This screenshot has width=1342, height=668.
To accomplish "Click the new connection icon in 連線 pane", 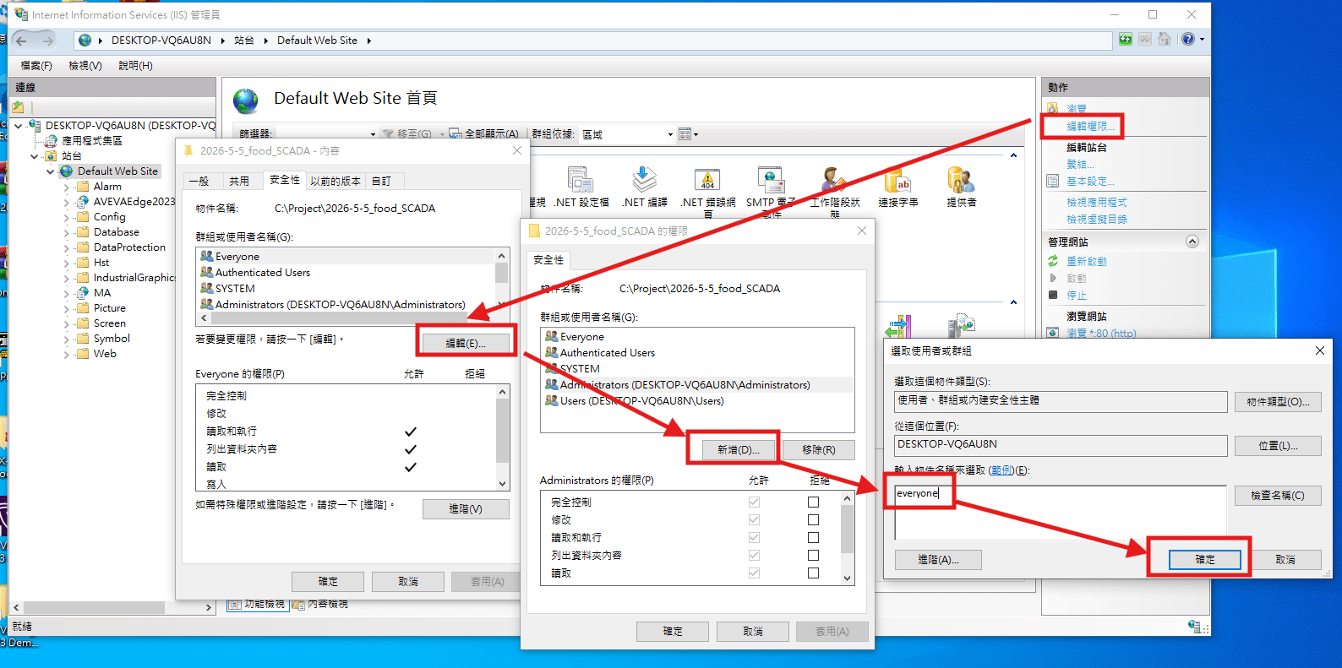I will (19, 107).
